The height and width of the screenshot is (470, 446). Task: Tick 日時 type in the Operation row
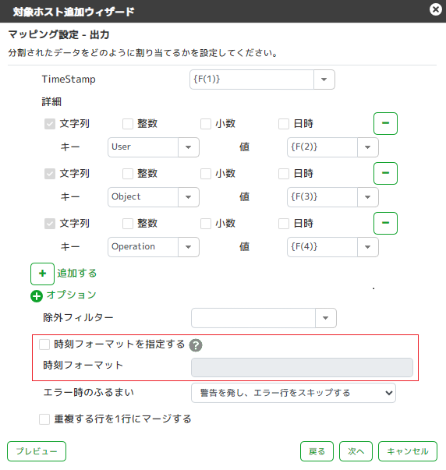(284, 224)
